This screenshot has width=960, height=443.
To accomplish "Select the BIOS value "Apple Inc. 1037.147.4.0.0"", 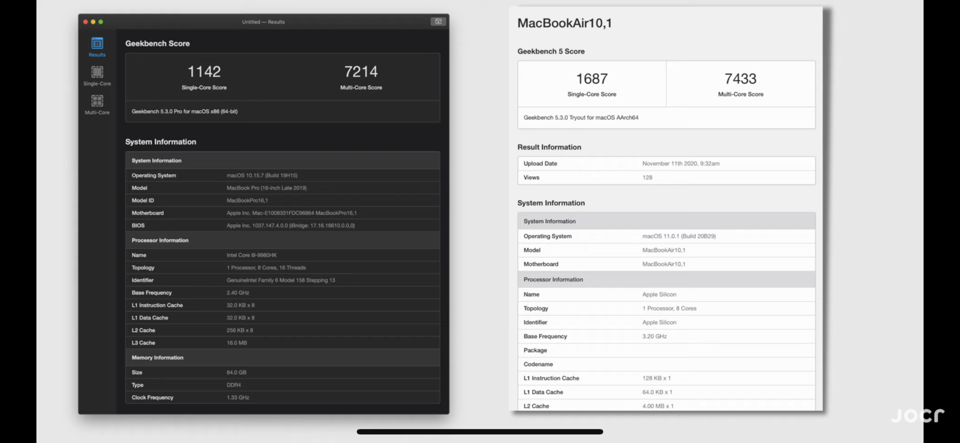I will (290, 226).
